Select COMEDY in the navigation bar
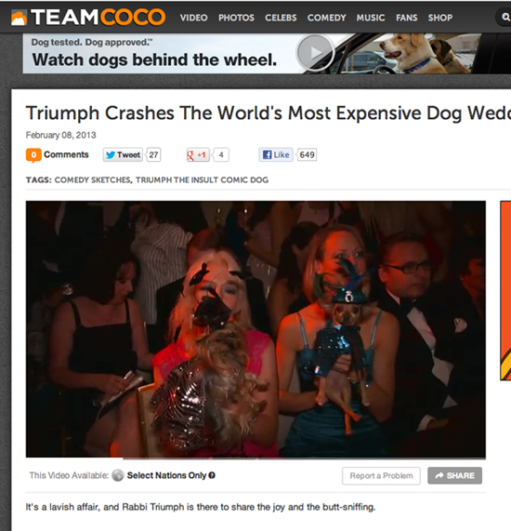 click(326, 18)
